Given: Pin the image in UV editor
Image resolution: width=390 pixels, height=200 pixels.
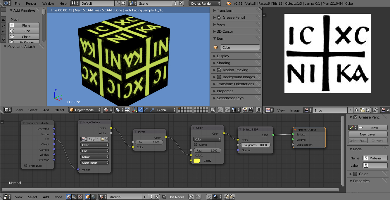Looking at the screenshot, I should coord(375,110).
